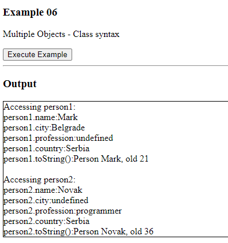Screen dimensions: 228x243
Task: Click the Accessing person2: line
Action: (39, 180)
